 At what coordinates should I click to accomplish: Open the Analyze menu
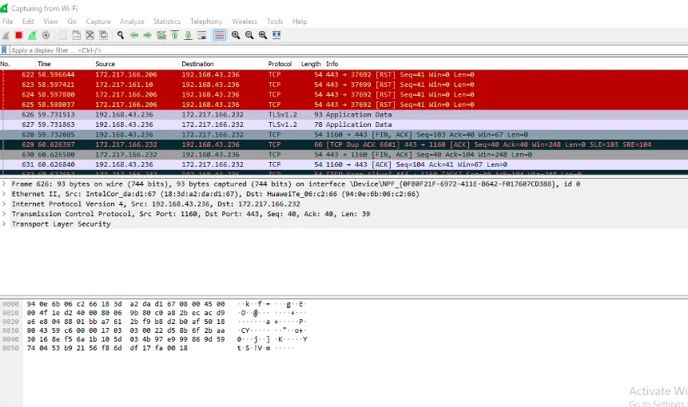132,22
